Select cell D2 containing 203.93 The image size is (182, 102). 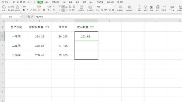click(86, 36)
